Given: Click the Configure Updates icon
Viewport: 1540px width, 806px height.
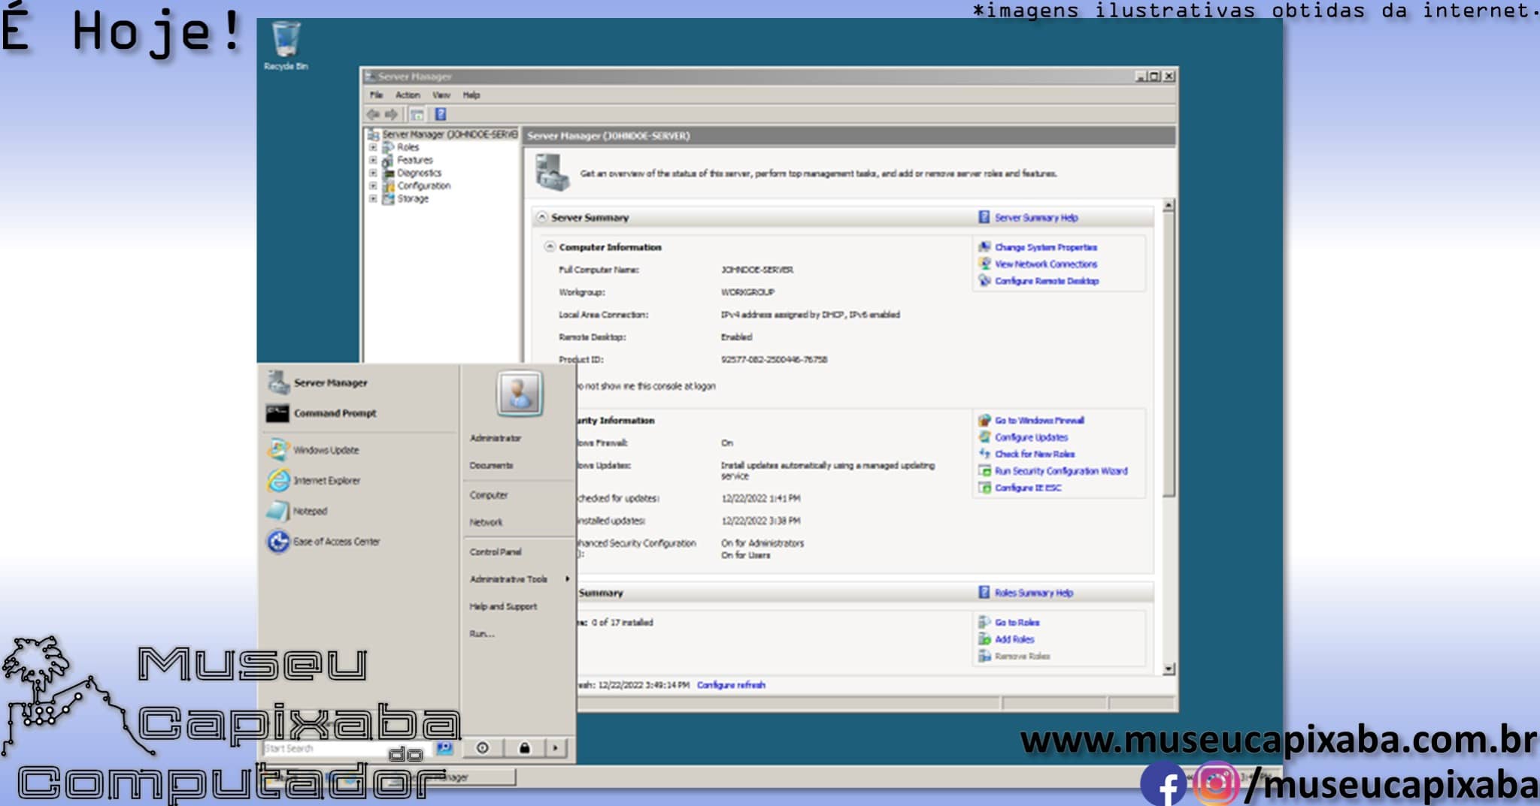Looking at the screenshot, I should pos(984,436).
